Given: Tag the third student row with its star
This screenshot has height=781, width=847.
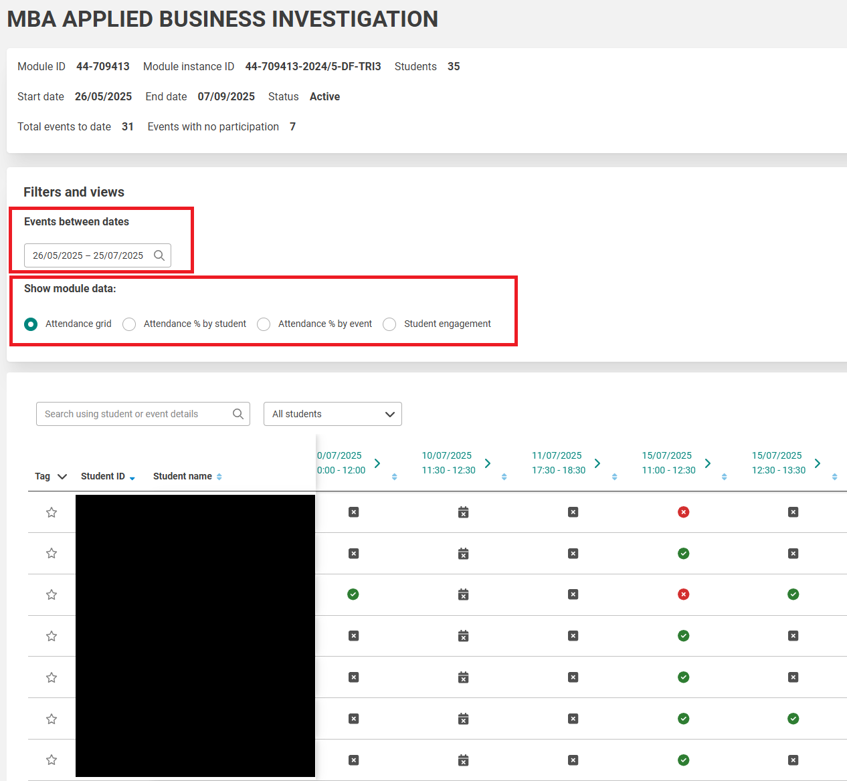Looking at the screenshot, I should (x=52, y=595).
